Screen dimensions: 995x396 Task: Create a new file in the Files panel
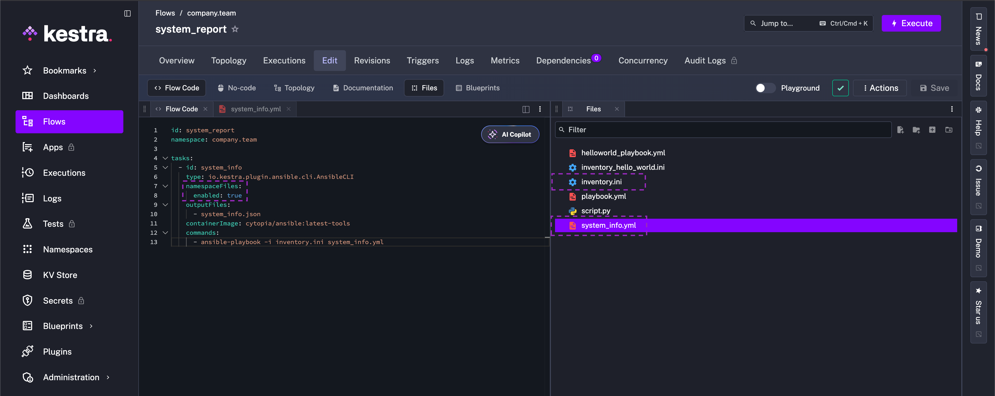point(901,130)
